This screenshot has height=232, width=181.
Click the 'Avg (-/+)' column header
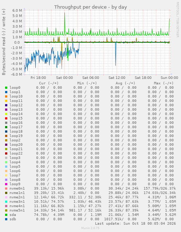[x=125, y=83]
